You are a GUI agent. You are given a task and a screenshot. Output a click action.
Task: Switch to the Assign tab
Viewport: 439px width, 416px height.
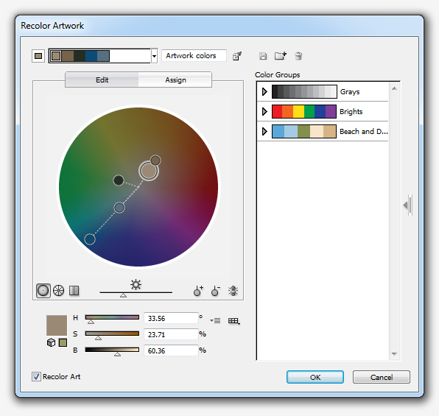[x=175, y=80]
